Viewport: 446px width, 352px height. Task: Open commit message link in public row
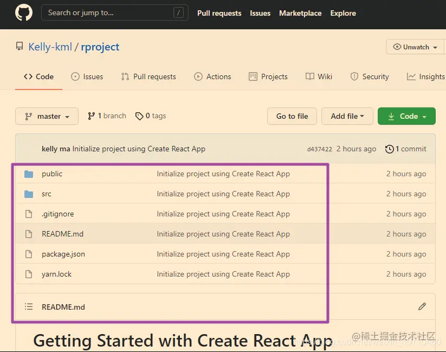pos(223,174)
